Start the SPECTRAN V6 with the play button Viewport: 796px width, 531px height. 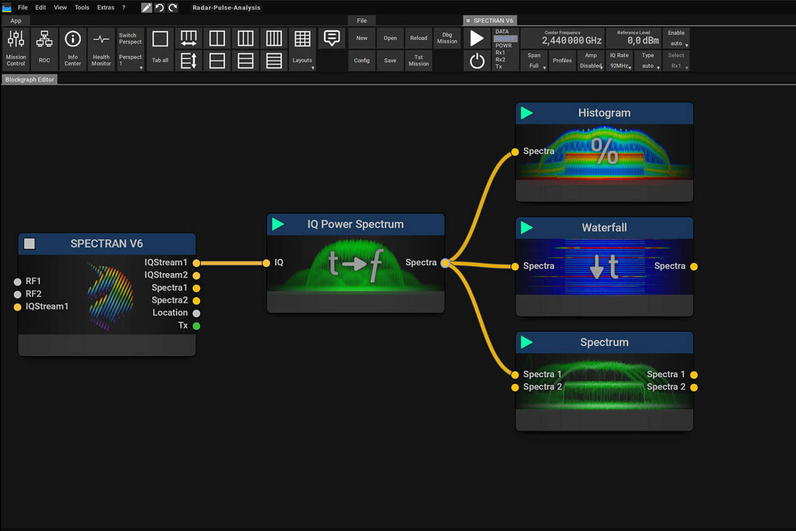click(x=477, y=38)
